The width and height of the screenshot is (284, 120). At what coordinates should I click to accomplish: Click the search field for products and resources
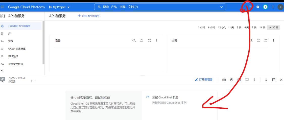(x=160, y=7)
